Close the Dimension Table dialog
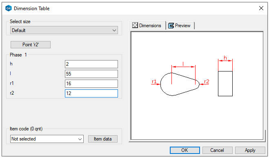269x158 pixels. pos(261,8)
